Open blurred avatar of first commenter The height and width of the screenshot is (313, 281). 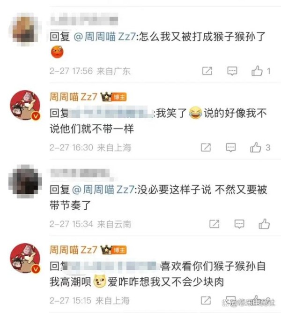click(25, 29)
